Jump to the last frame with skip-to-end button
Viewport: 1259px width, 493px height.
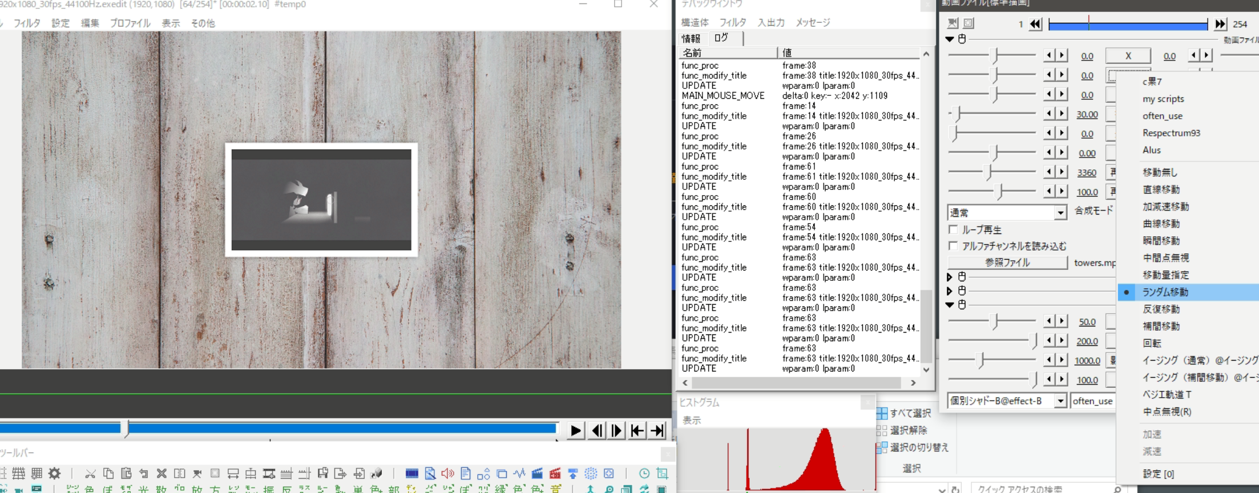click(657, 431)
